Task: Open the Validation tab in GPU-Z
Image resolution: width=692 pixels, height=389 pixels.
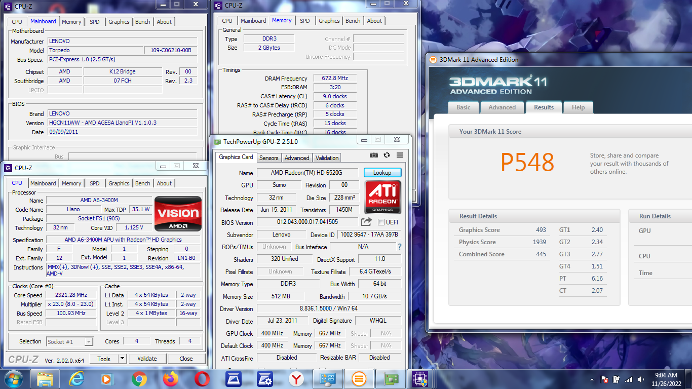Action: 327,158
